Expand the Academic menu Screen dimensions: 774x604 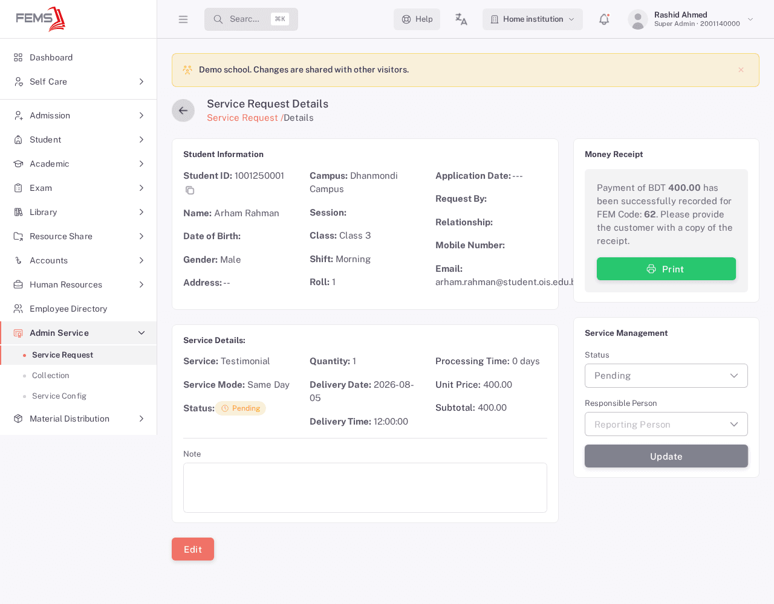click(x=79, y=164)
